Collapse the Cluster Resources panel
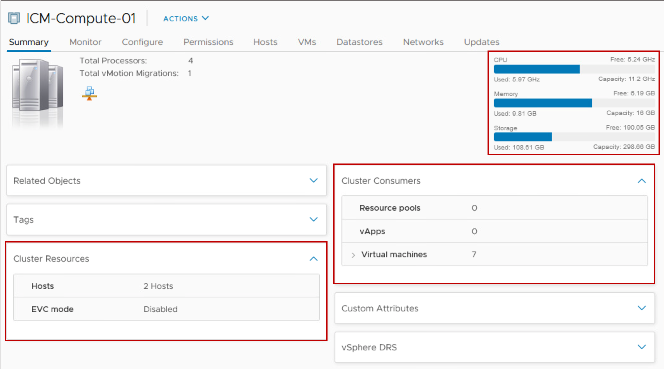This screenshot has height=369, width=664. (313, 259)
